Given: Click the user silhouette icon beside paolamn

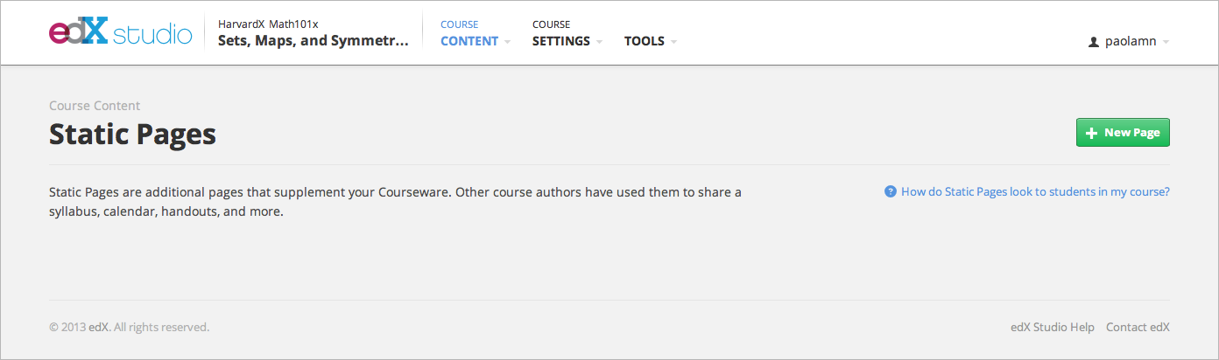Looking at the screenshot, I should point(1093,42).
